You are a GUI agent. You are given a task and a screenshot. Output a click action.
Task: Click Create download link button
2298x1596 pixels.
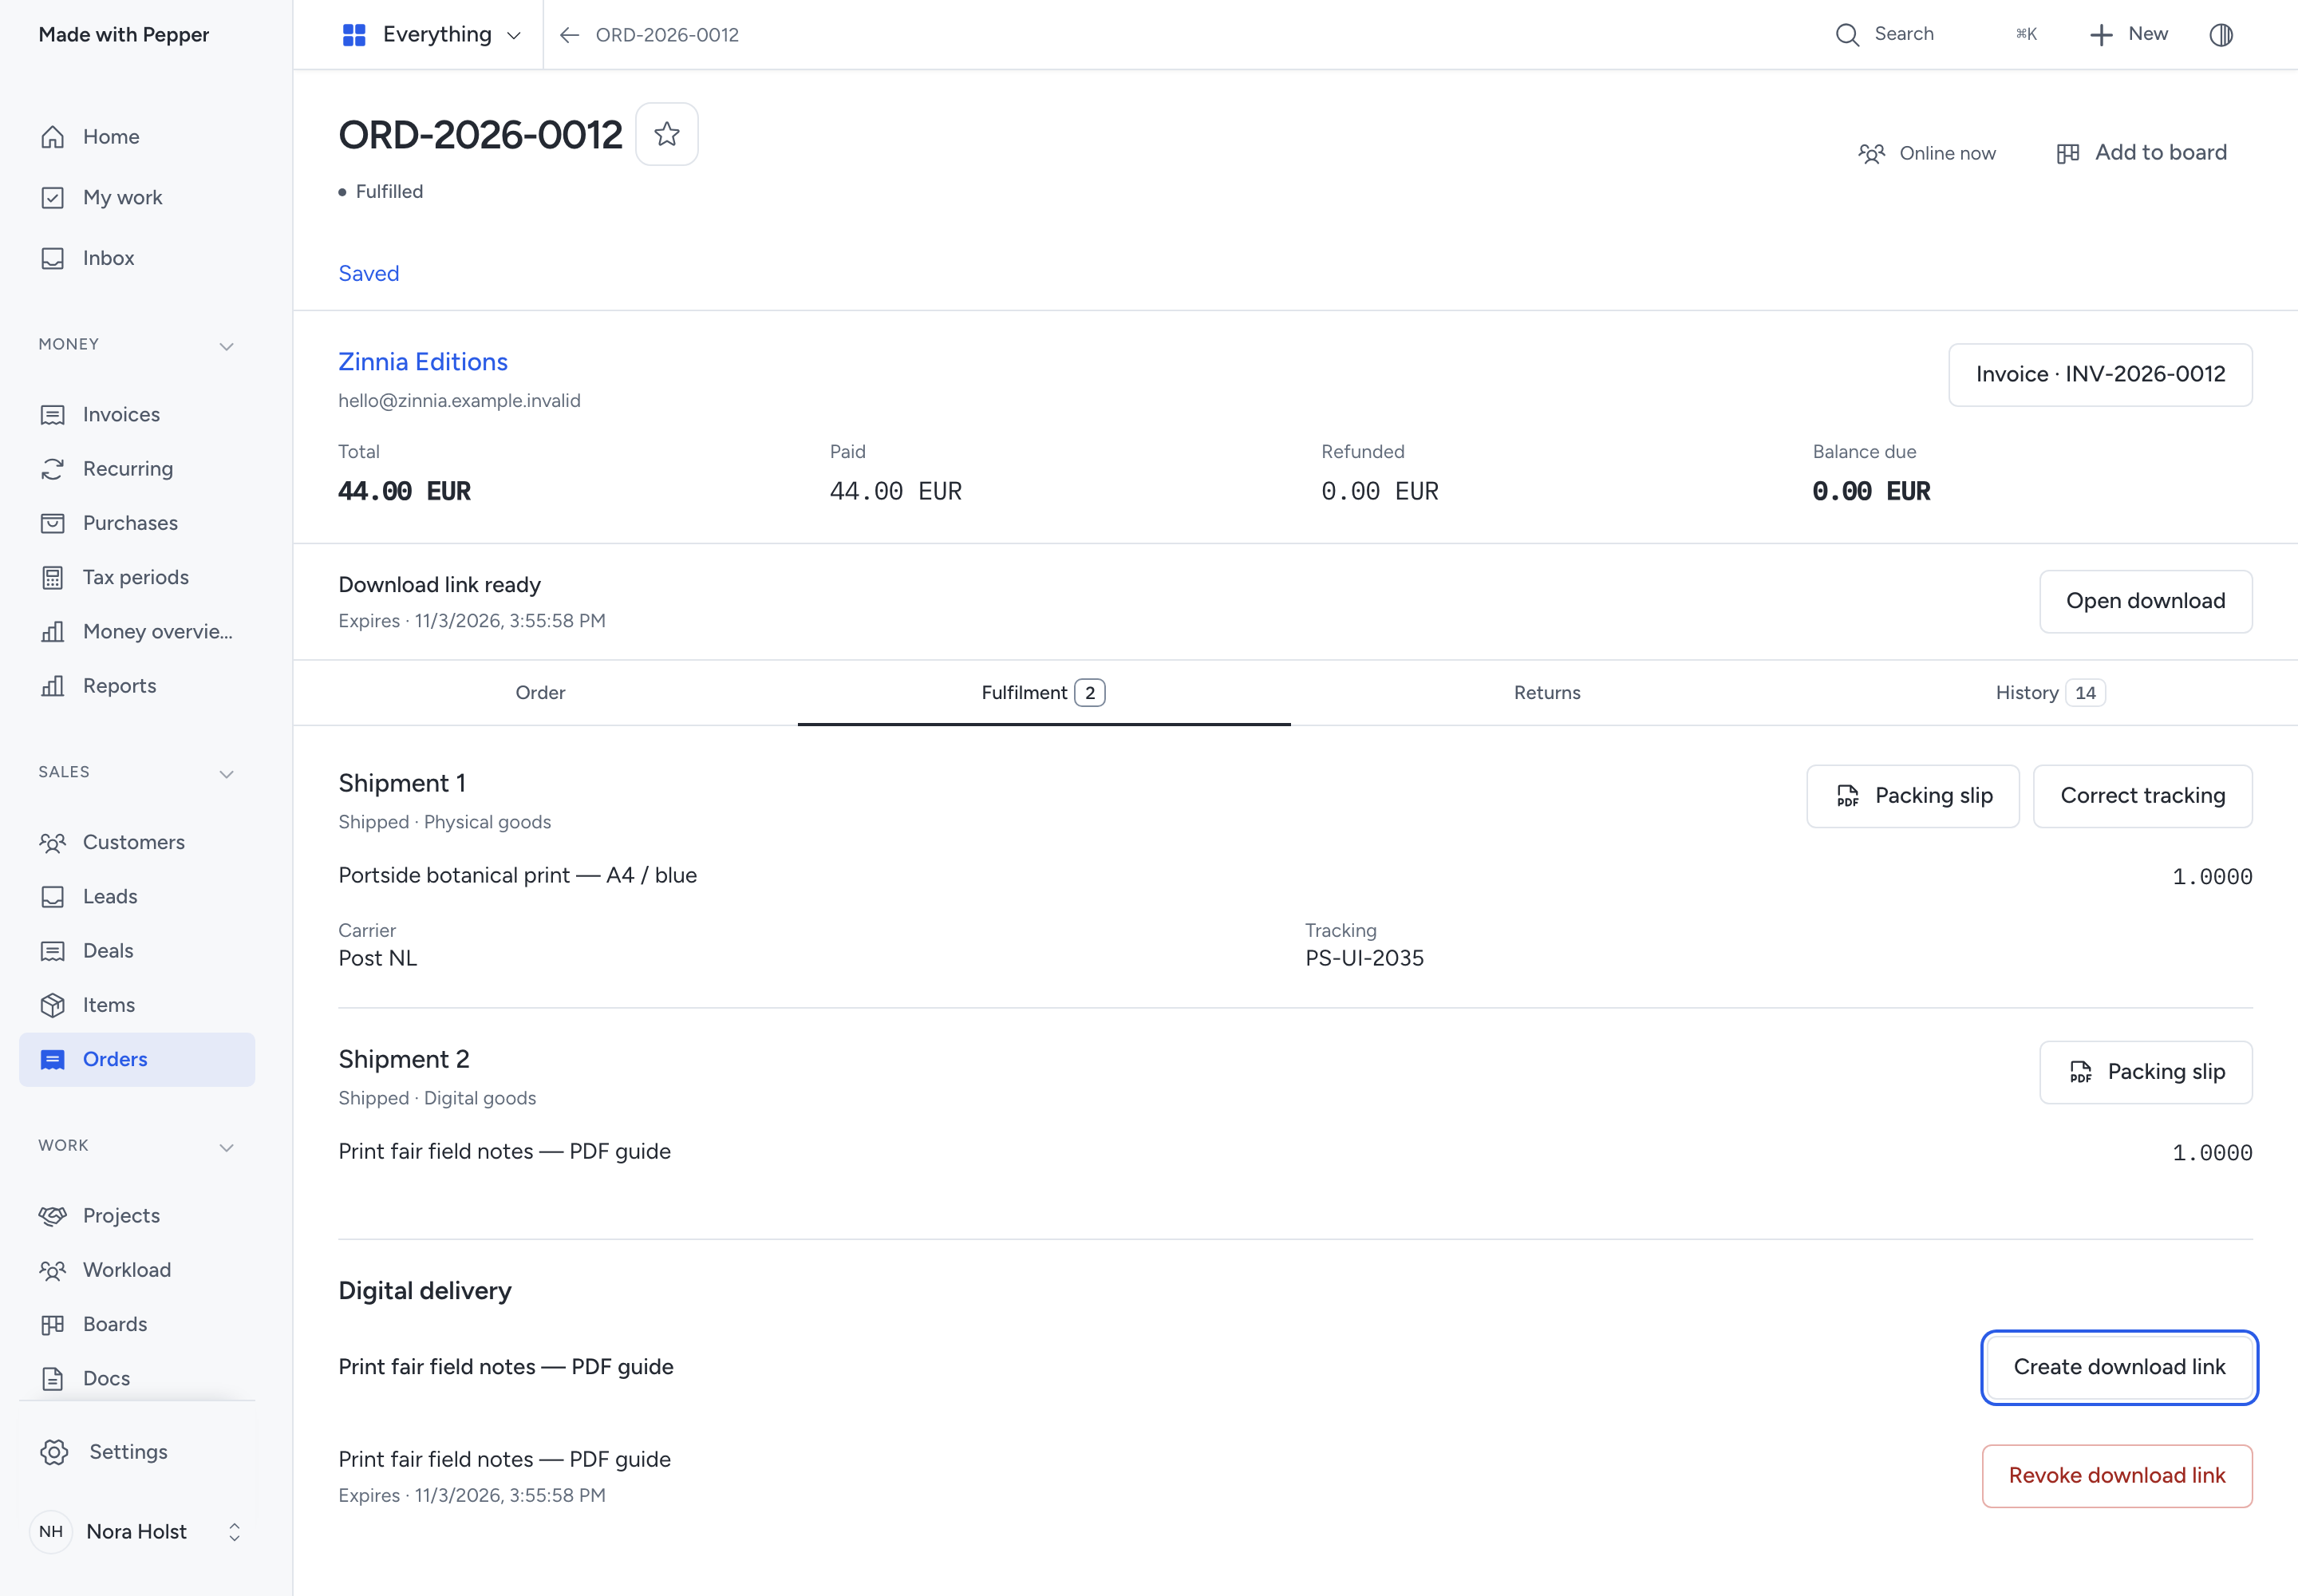click(x=2119, y=1367)
